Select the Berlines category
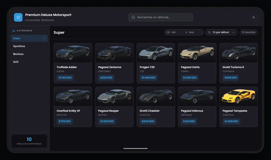The height and width of the screenshot is (160, 271). pos(29,54)
